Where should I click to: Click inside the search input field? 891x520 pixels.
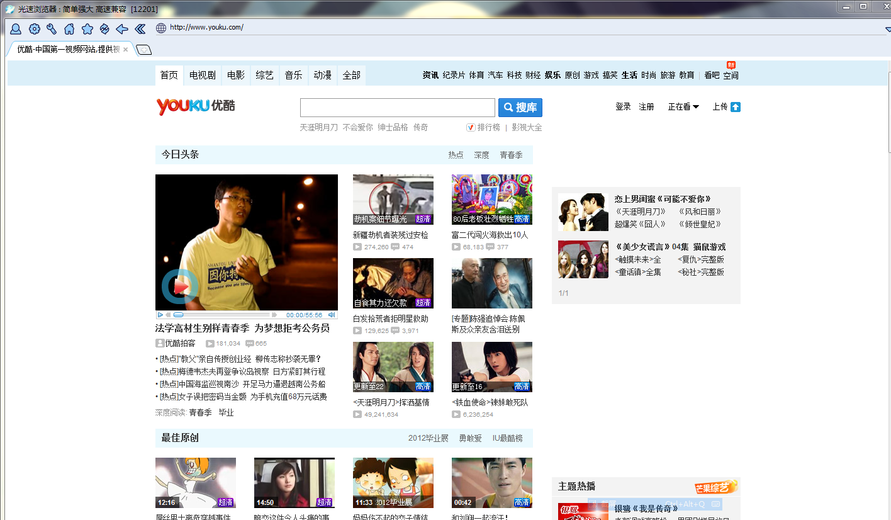tap(396, 107)
